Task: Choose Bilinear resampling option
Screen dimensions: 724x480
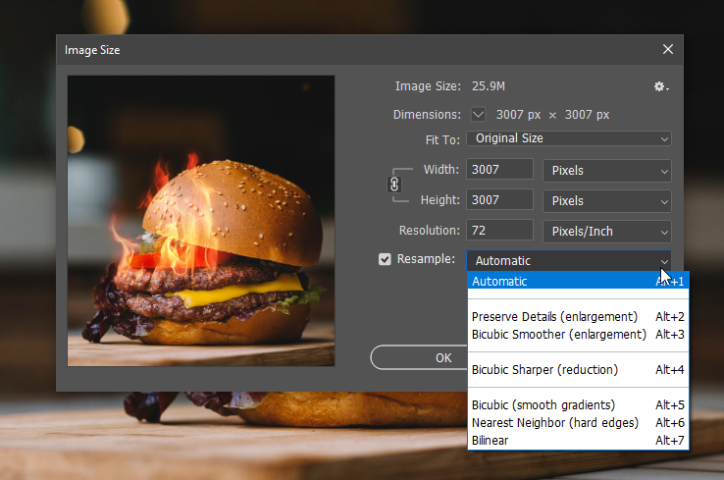Action: (x=578, y=441)
